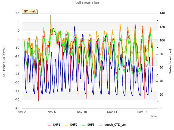Toggle the SHF3 legend entry
Viewport: 174px width, 130px height.
pyautogui.click(x=88, y=125)
